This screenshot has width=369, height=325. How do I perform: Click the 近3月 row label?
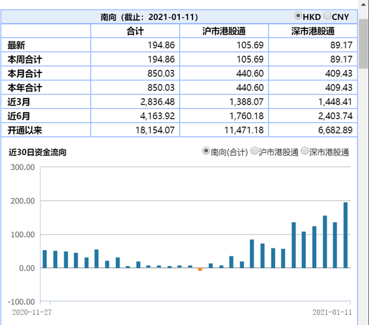19,102
